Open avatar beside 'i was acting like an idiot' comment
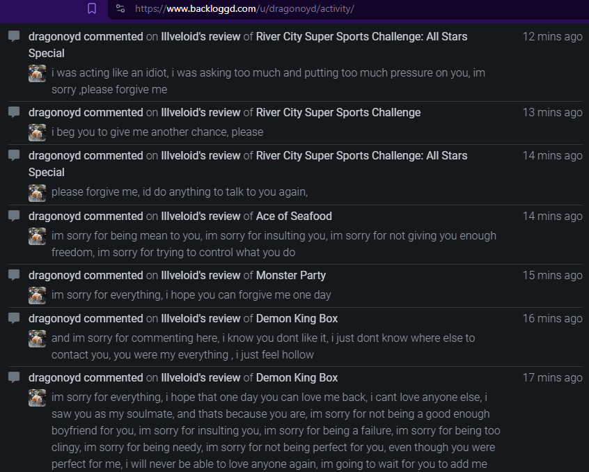589x472 pixels. [37, 73]
